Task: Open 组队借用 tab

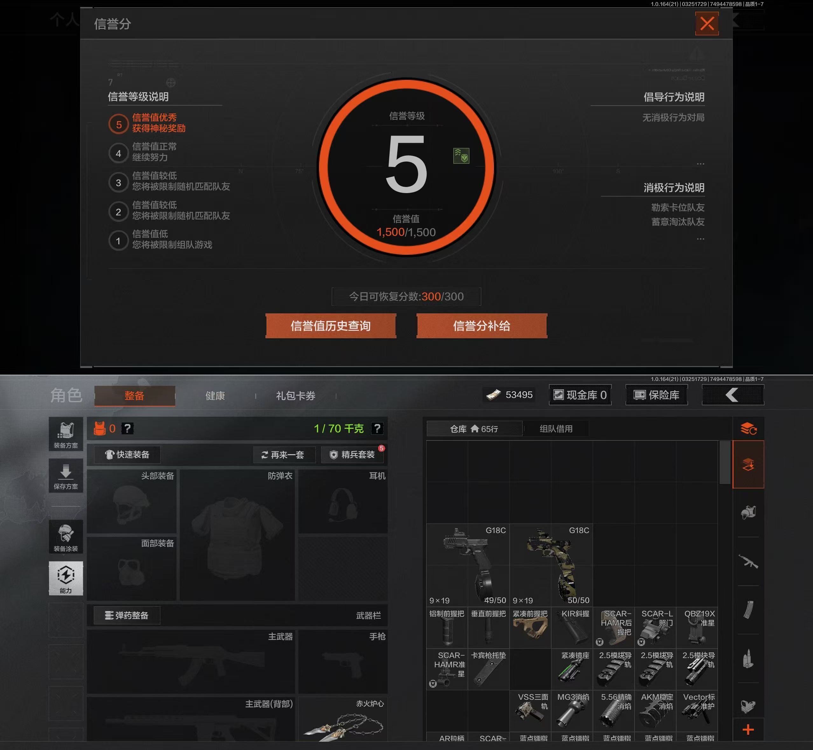Action: (x=556, y=428)
